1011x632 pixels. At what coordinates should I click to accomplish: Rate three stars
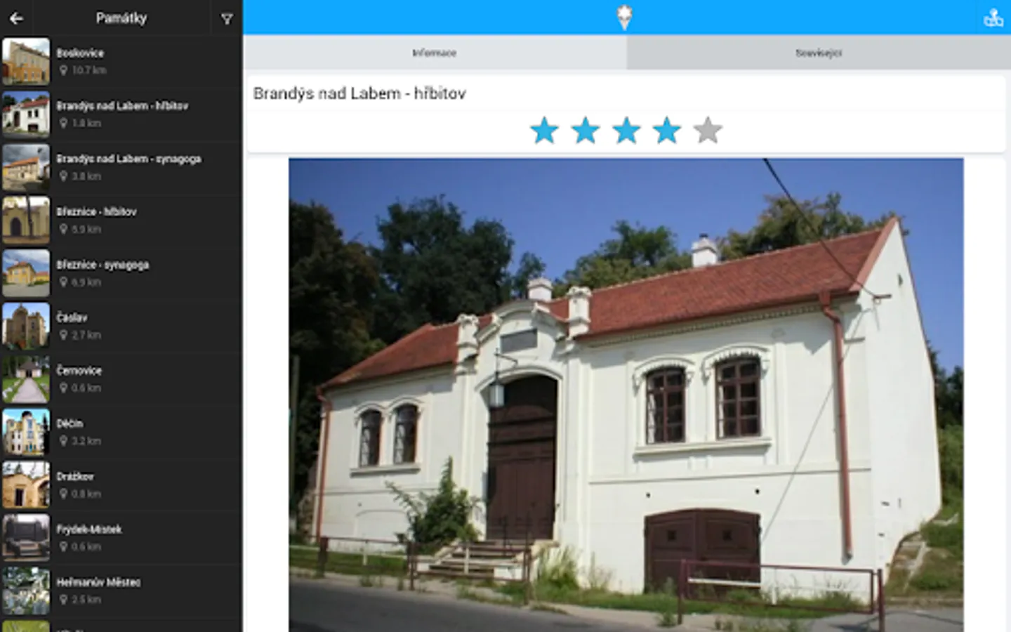tap(626, 131)
